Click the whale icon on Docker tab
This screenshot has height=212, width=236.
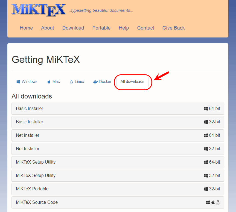(95, 82)
